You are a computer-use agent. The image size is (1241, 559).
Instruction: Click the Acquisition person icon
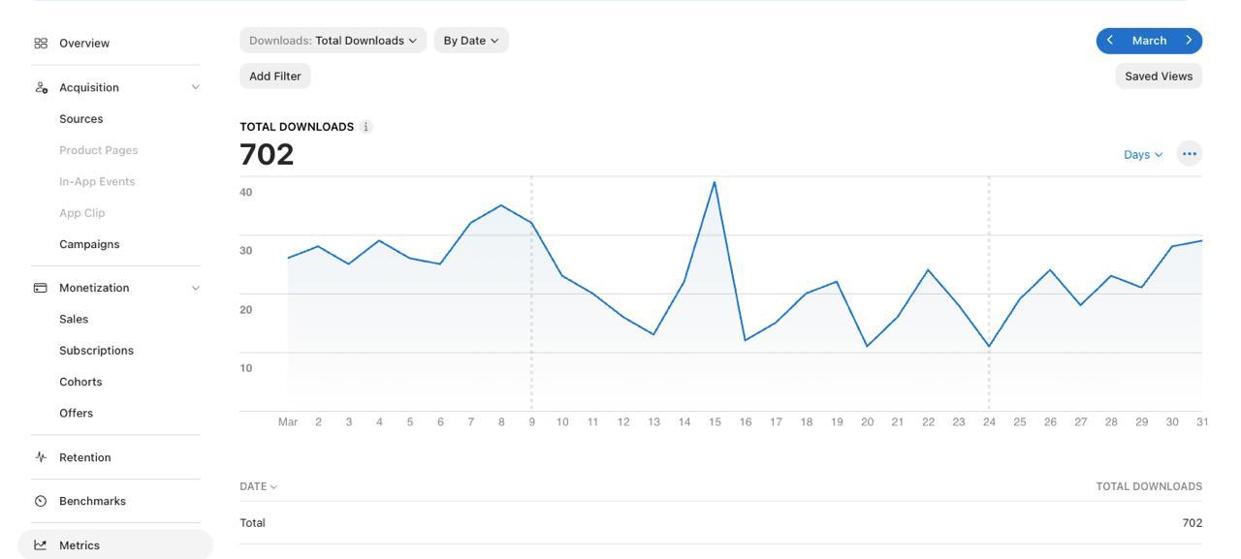pos(41,87)
